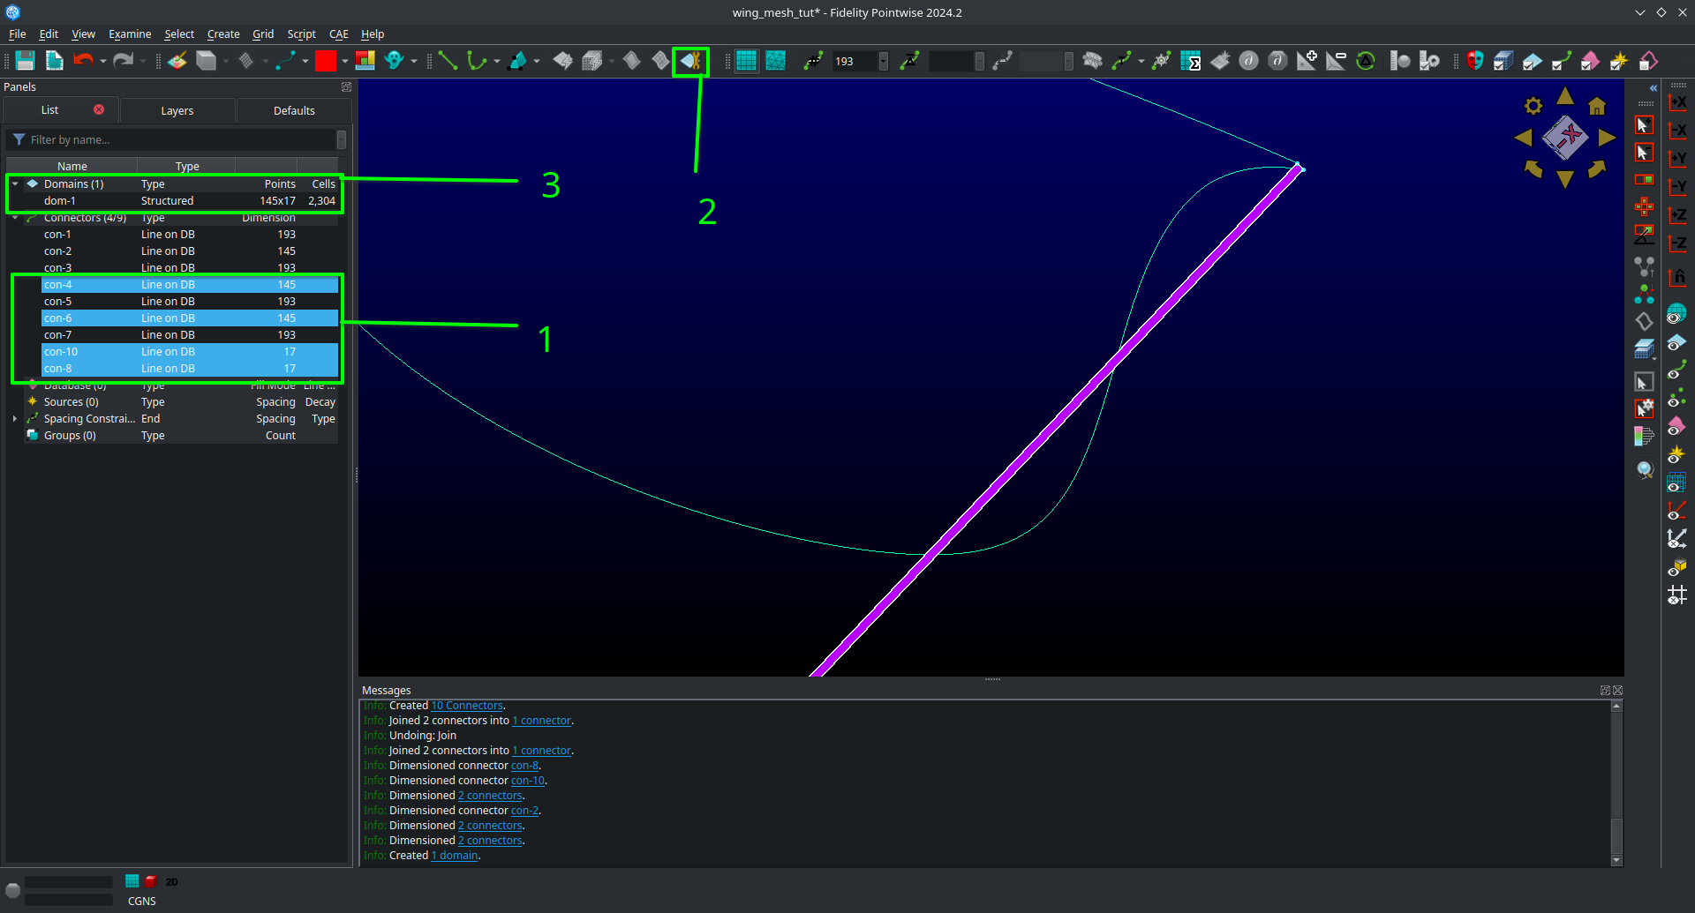Image resolution: width=1695 pixels, height=913 pixels.
Task: Open the magnifier zoom tool in right sidebar
Action: tap(1646, 470)
